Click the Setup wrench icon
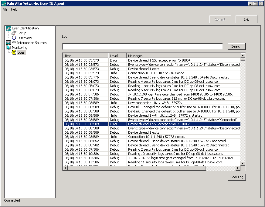265x207 pixels. coord(14,33)
